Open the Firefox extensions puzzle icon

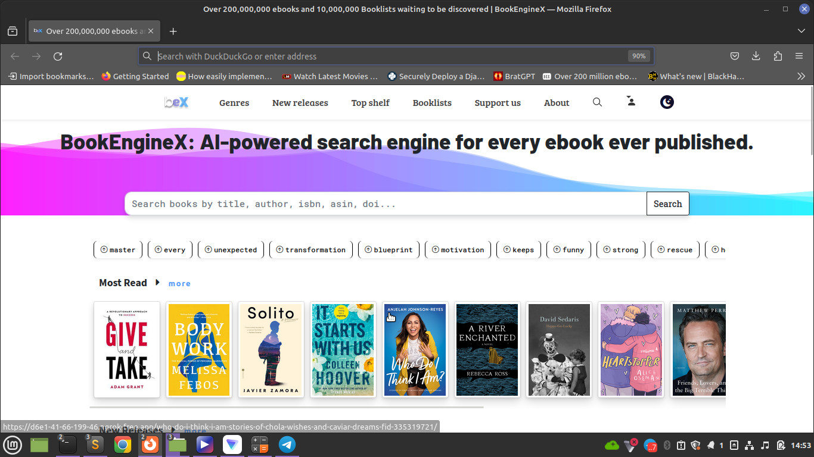[777, 56]
